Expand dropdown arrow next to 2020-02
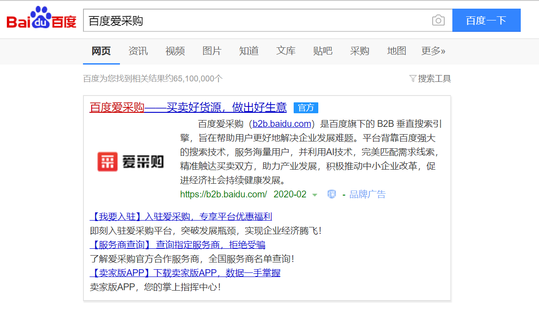The image size is (539, 312). (x=314, y=195)
